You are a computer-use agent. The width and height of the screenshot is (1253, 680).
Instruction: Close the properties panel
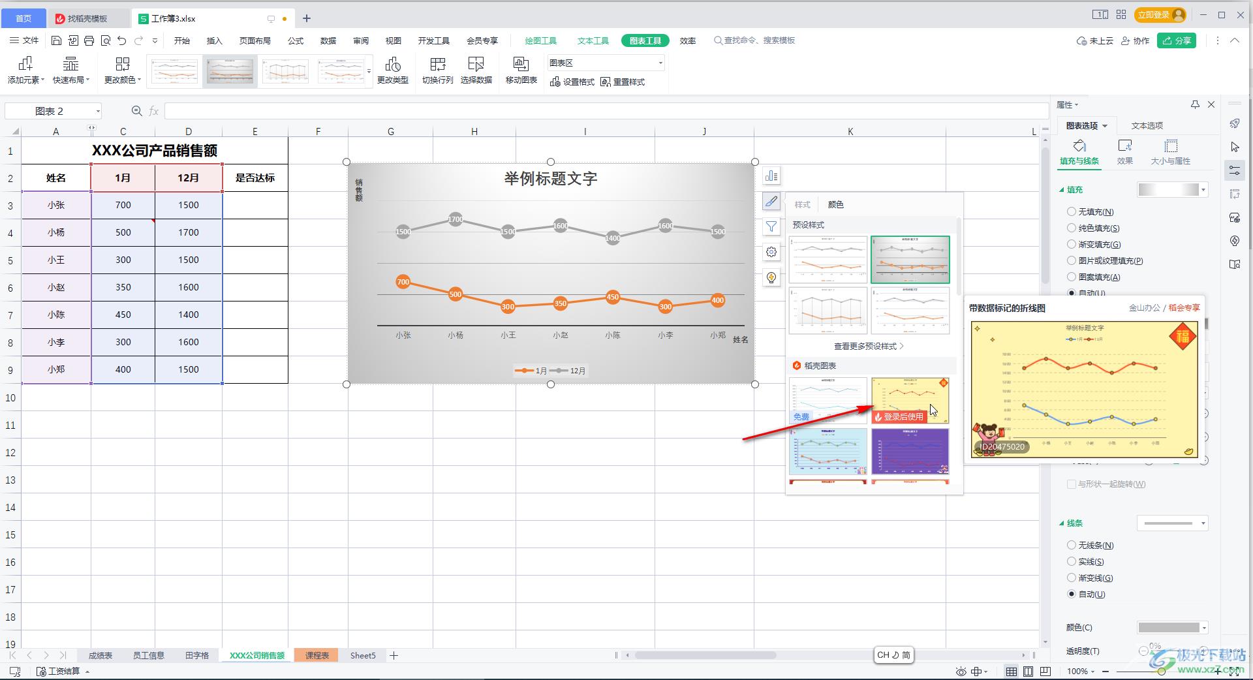coord(1211,104)
